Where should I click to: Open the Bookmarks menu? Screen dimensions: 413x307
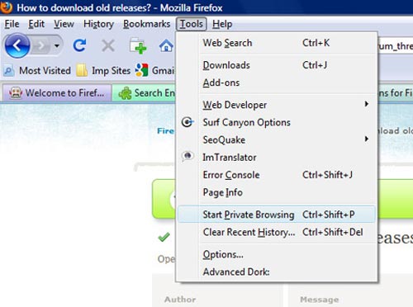[x=146, y=24]
